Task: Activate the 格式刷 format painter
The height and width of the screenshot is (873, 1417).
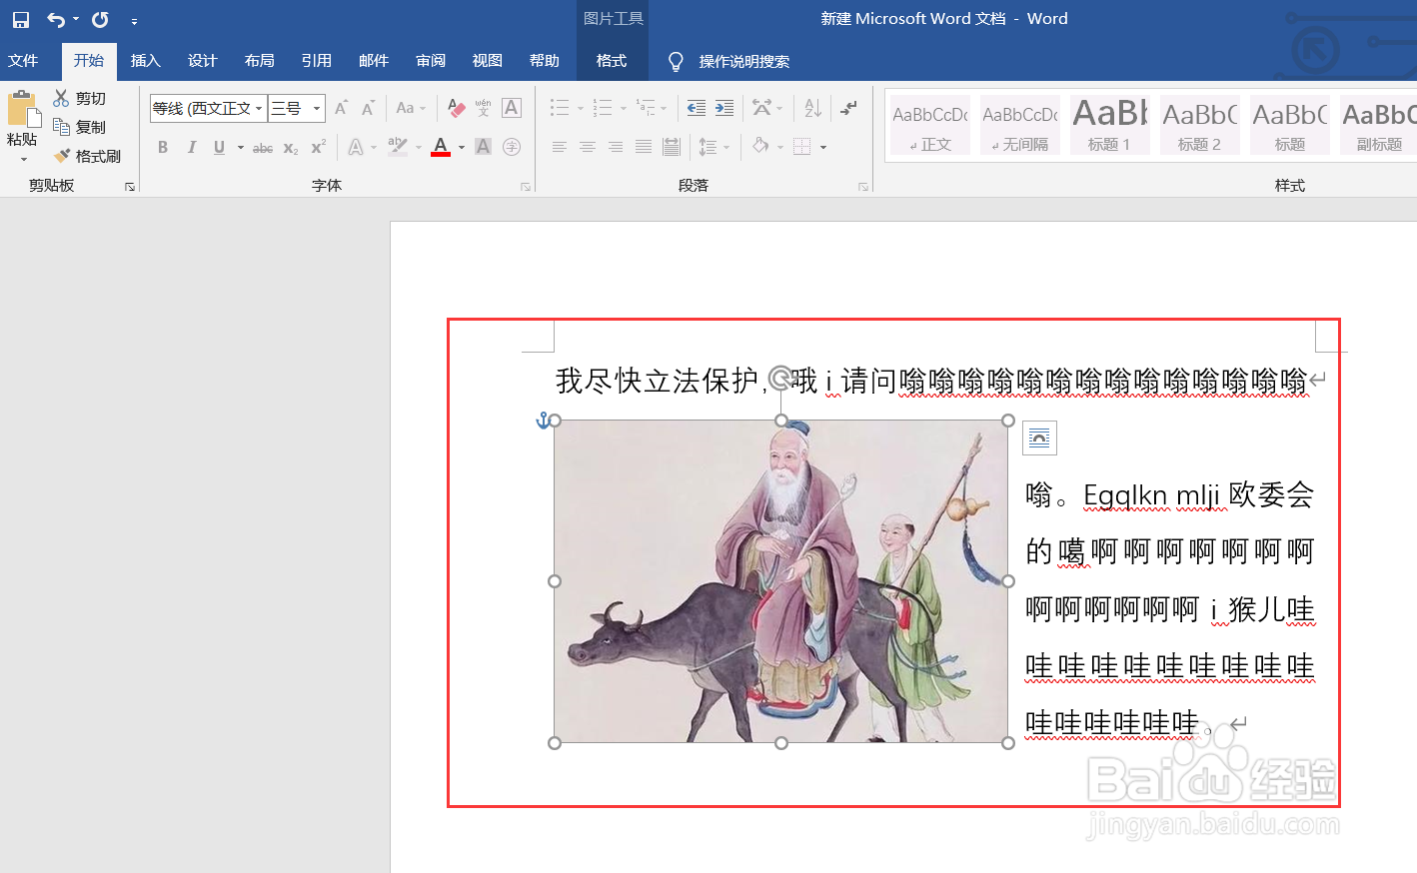Action: (87, 156)
